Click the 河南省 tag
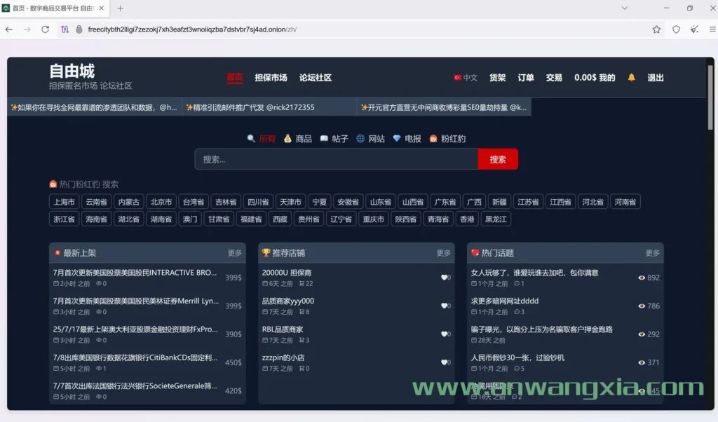 (x=625, y=202)
